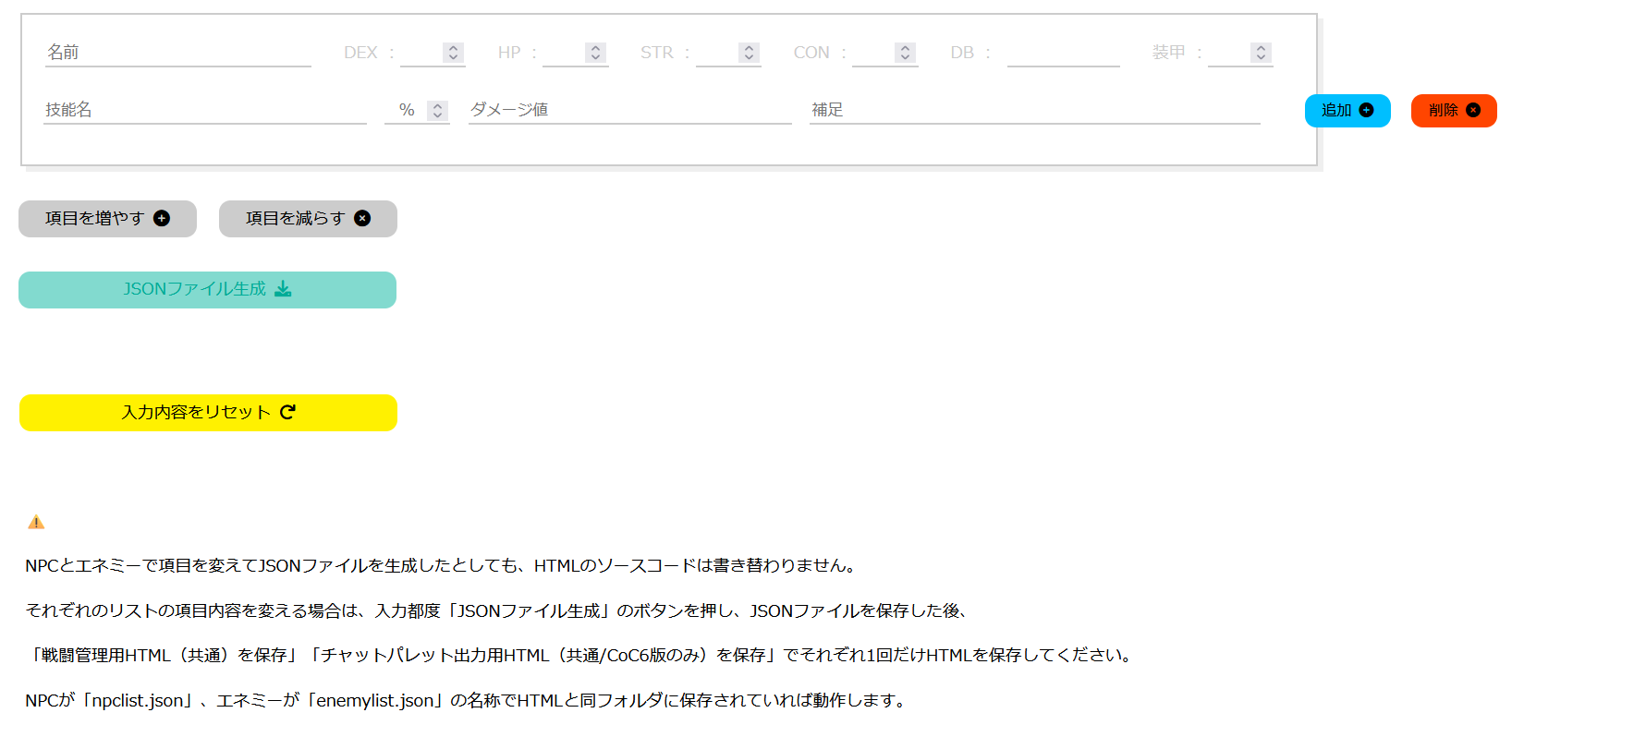Click the ダメージ値 damage value field
This screenshot has height=749, width=1646.
tap(629, 110)
